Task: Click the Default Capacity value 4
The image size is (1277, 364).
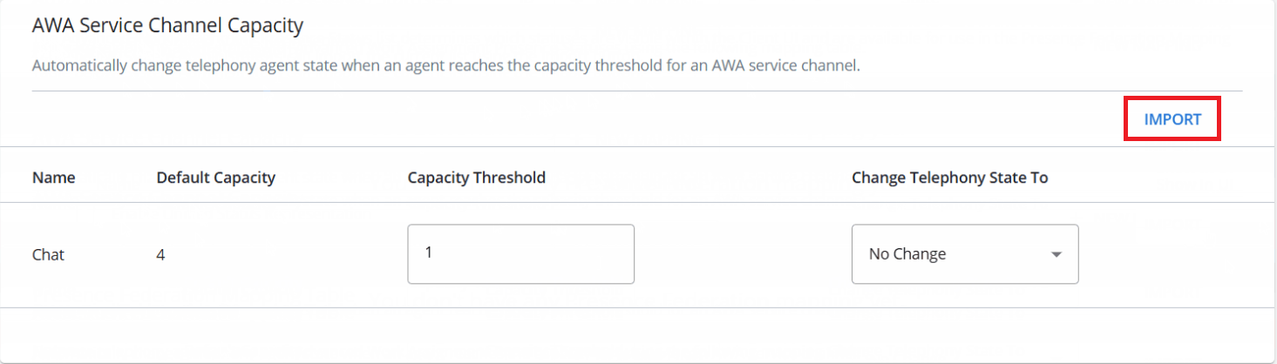Action: 161,255
